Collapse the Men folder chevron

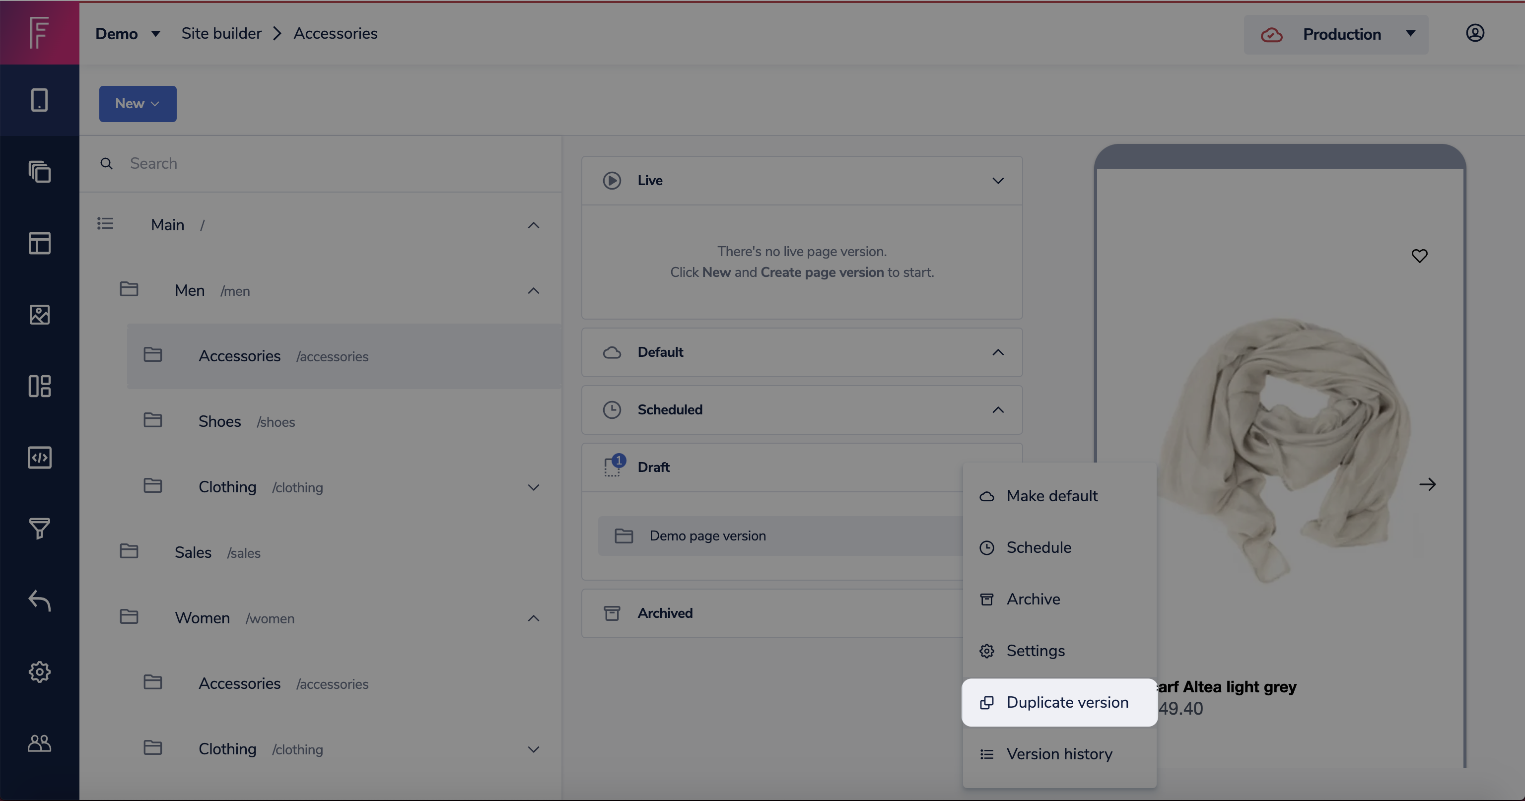[533, 291]
